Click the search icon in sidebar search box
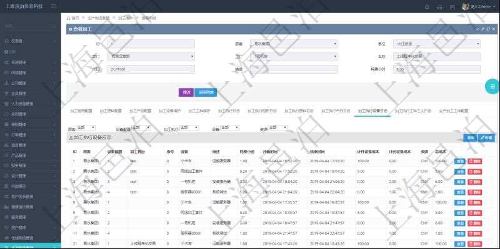Viewport: 500px width, 249px height. pyautogui.click(x=54, y=26)
